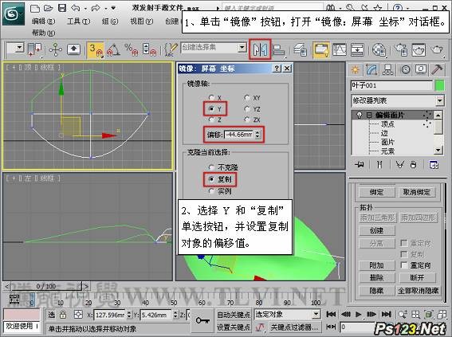Click the Mirror tool in toolbar

(x=260, y=49)
